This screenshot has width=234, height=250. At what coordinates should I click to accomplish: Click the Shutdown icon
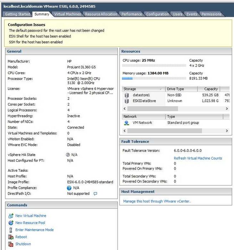[11, 244]
